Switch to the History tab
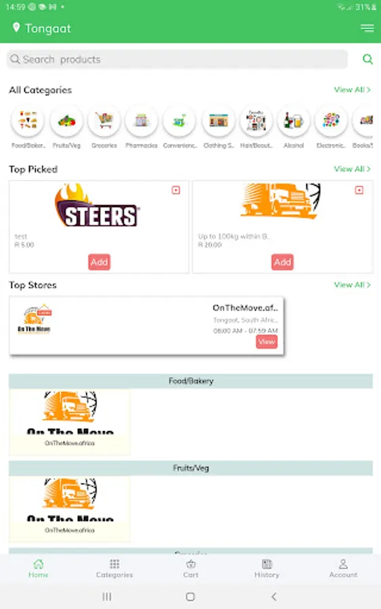The height and width of the screenshot is (609, 381). 267,568
